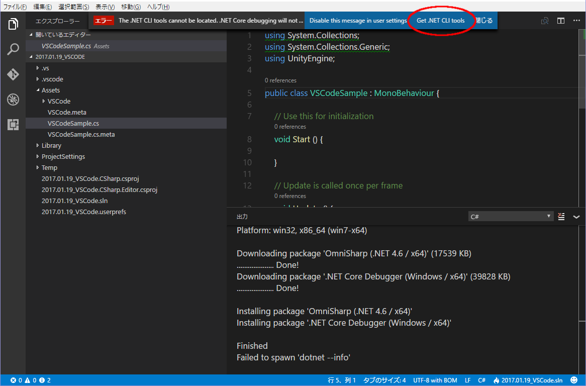Open the Source Control view
Image resolution: width=586 pixels, height=386 pixels.
pos(13,74)
